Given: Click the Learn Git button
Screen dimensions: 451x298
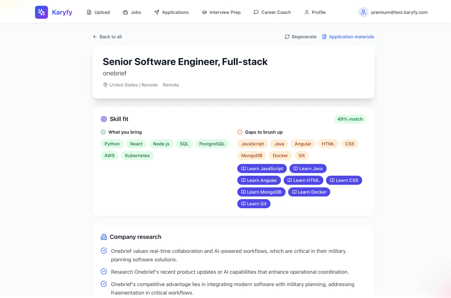Looking at the screenshot, I should click(x=254, y=204).
